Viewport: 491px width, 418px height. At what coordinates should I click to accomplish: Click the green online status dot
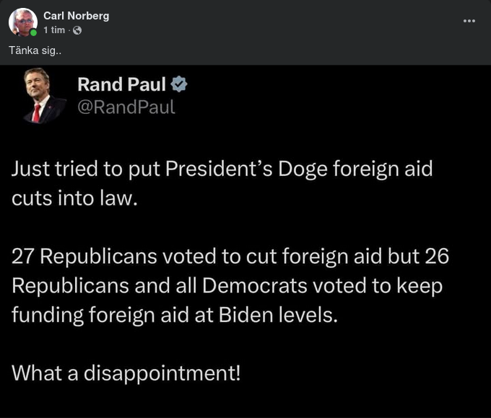coord(33,32)
